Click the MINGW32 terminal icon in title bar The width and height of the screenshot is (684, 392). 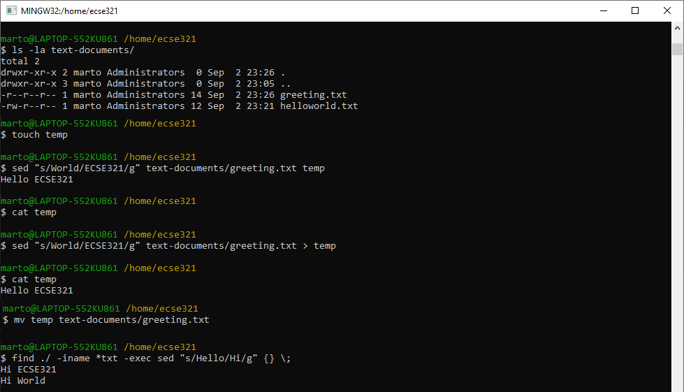coord(11,10)
